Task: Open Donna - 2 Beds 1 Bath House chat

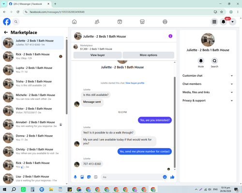Action: point(32,138)
